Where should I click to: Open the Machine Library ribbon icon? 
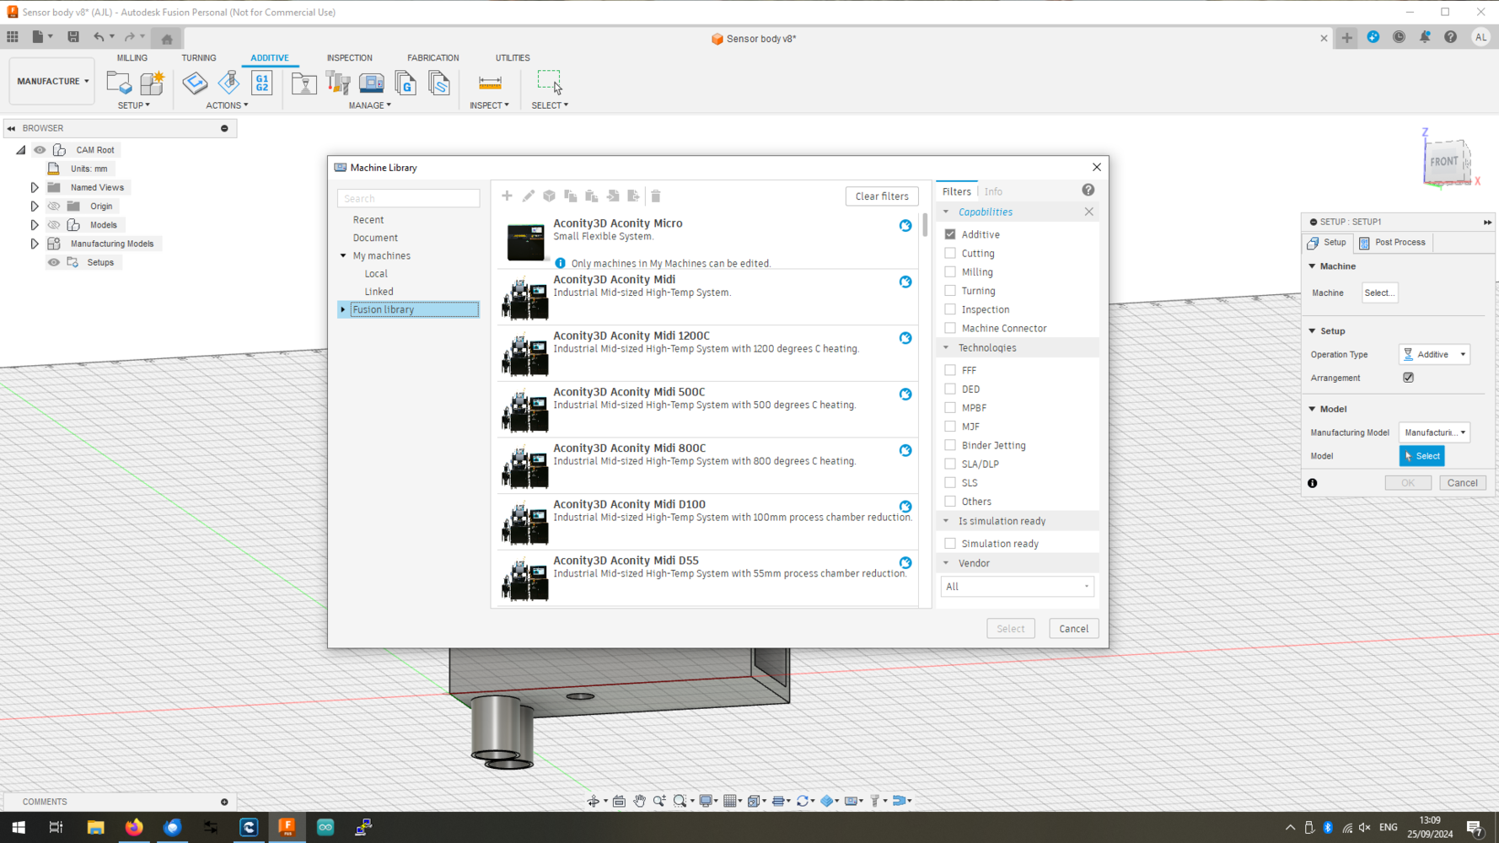pos(371,83)
